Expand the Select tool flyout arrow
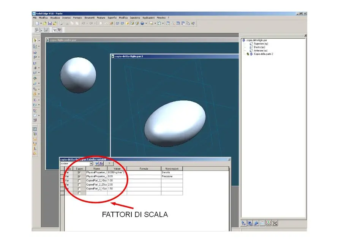344x243 pixels. click(x=39, y=41)
